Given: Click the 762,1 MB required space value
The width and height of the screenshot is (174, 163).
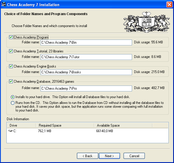Looking at the screenshot, I should click(x=45, y=131).
